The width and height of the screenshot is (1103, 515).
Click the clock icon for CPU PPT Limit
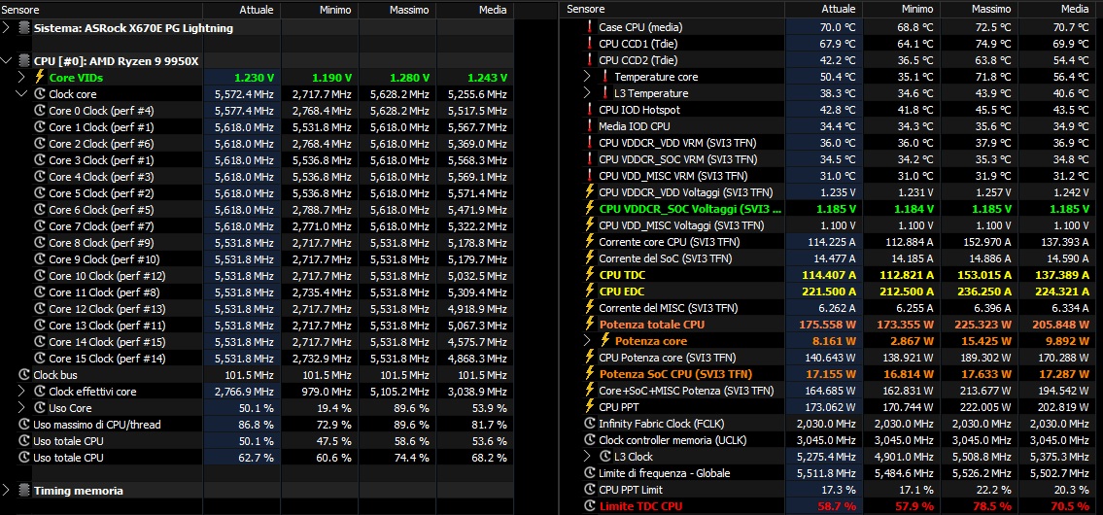coord(590,489)
